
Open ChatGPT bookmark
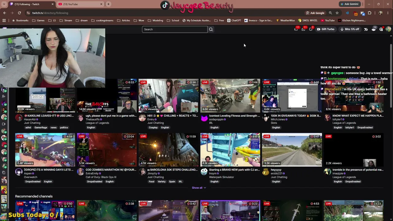[234, 21]
